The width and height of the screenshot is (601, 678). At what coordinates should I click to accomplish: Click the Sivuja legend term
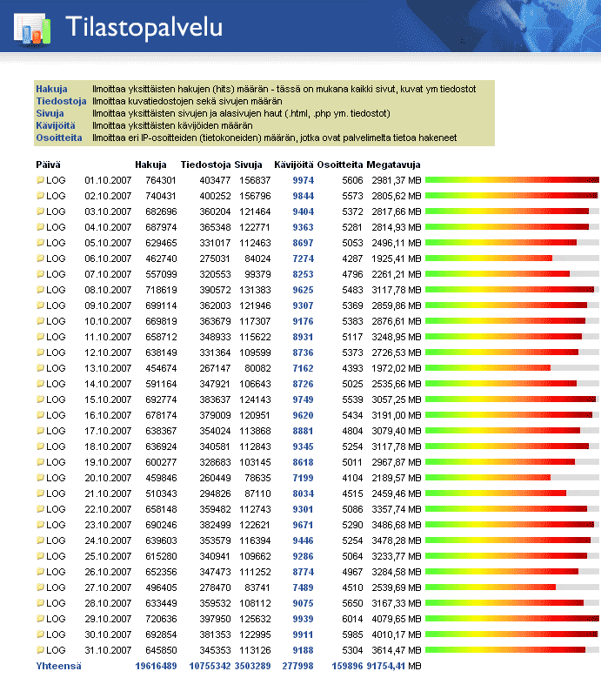pyautogui.click(x=50, y=113)
